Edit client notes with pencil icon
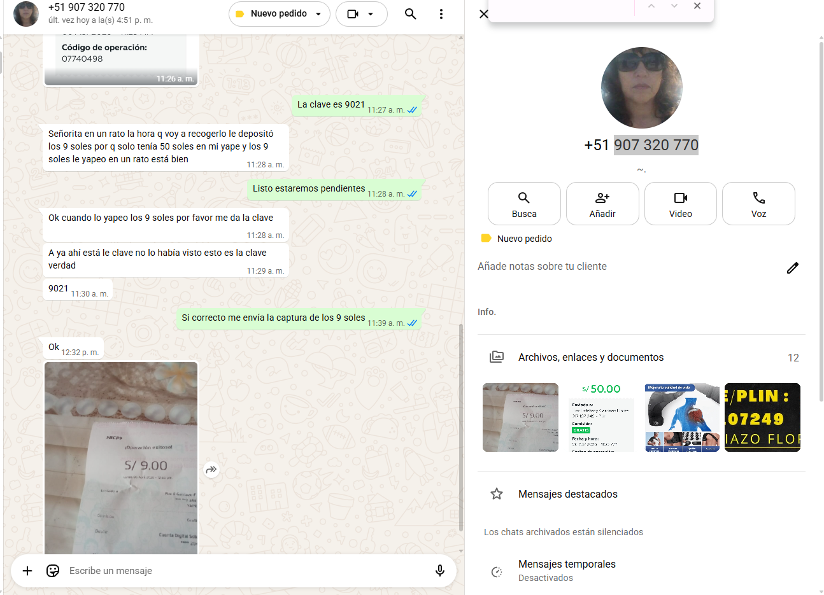The width and height of the screenshot is (824, 595). coord(792,268)
